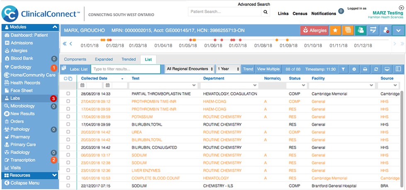Screen dimensions: 406x190
Task: Open the red Allergies button
Action: (x=314, y=31)
